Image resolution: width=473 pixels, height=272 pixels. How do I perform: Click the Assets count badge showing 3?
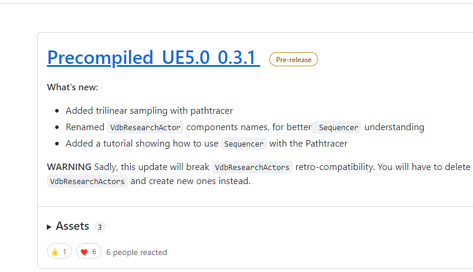[x=100, y=227]
